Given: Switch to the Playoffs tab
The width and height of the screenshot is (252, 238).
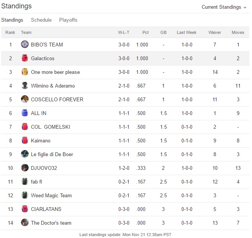Looking at the screenshot, I should pos(68,20).
